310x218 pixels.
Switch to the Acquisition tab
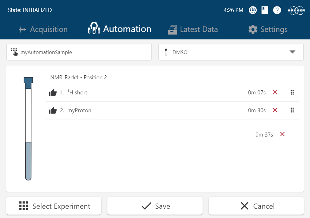pos(43,29)
